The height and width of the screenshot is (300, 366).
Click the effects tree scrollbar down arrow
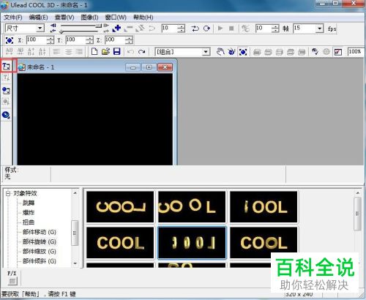click(75, 263)
